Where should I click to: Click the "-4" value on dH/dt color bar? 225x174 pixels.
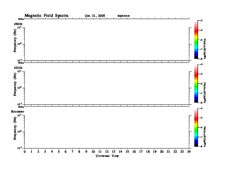click(201, 21)
